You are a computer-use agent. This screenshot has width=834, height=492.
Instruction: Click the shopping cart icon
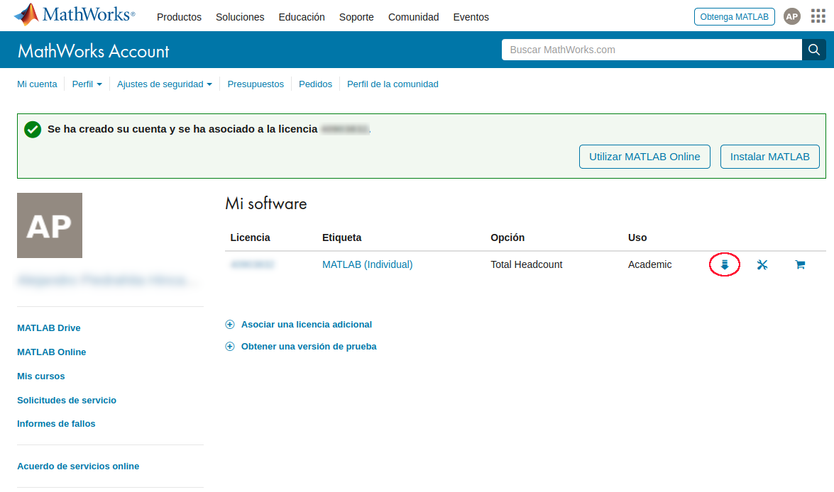click(800, 264)
